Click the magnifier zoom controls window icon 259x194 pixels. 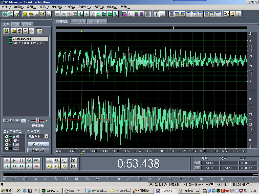[195, 14]
